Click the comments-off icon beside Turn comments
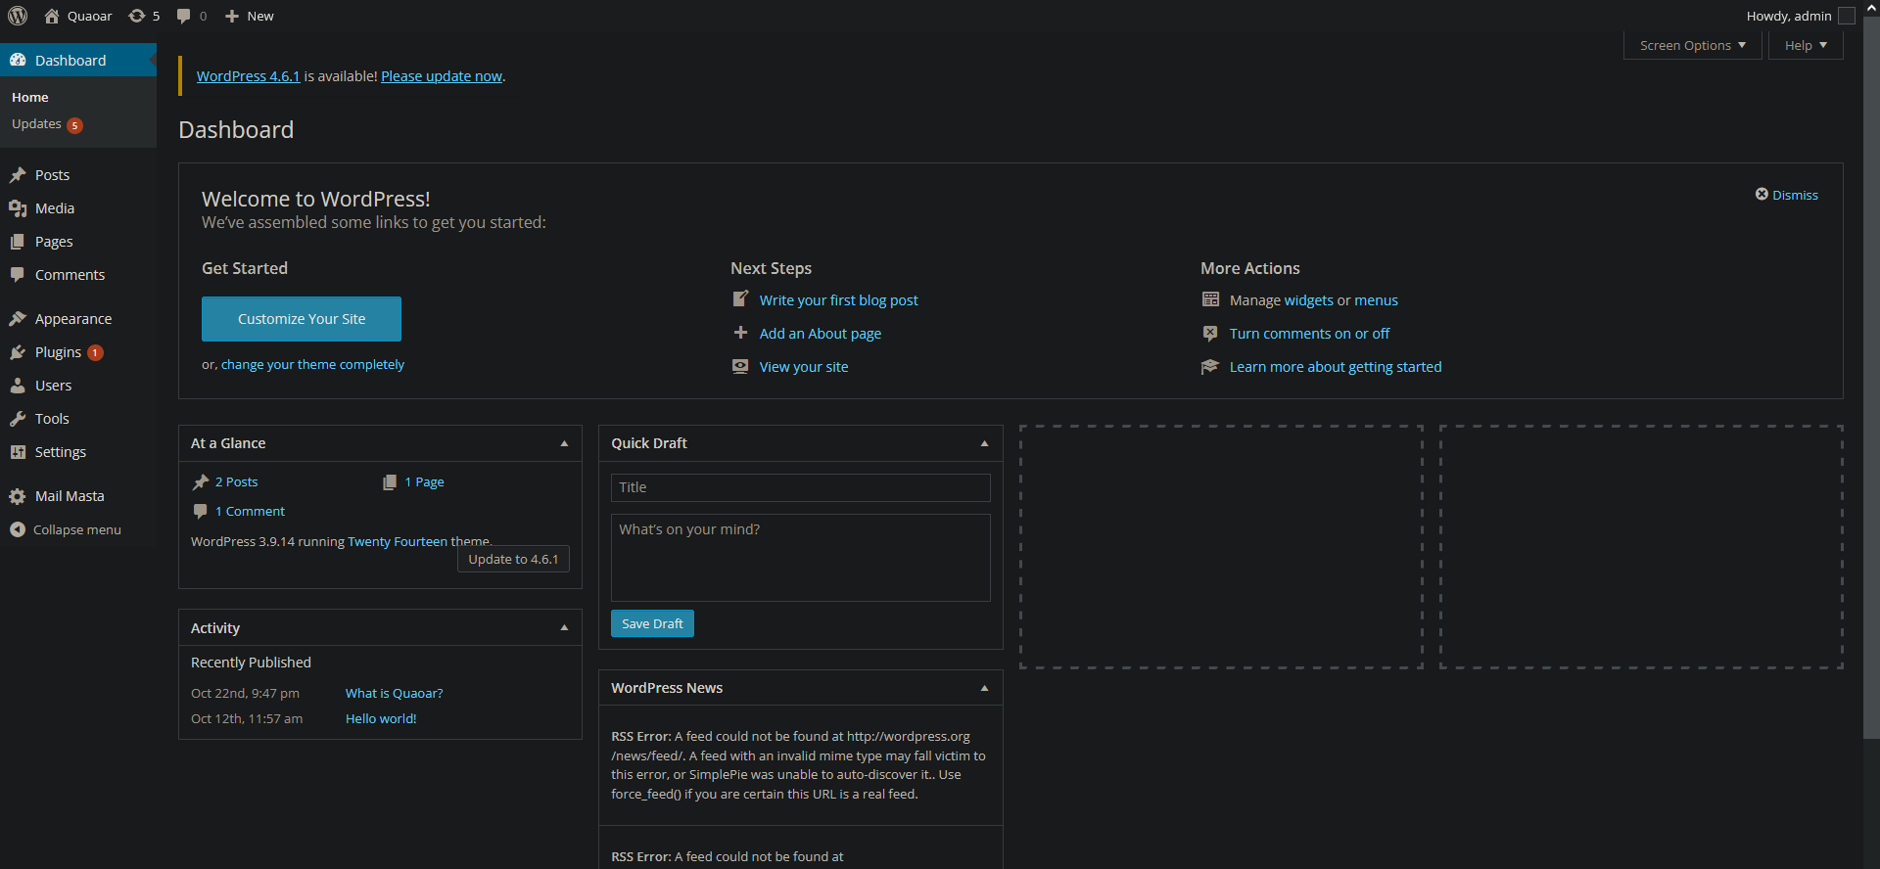1880x869 pixels. coord(1210,333)
